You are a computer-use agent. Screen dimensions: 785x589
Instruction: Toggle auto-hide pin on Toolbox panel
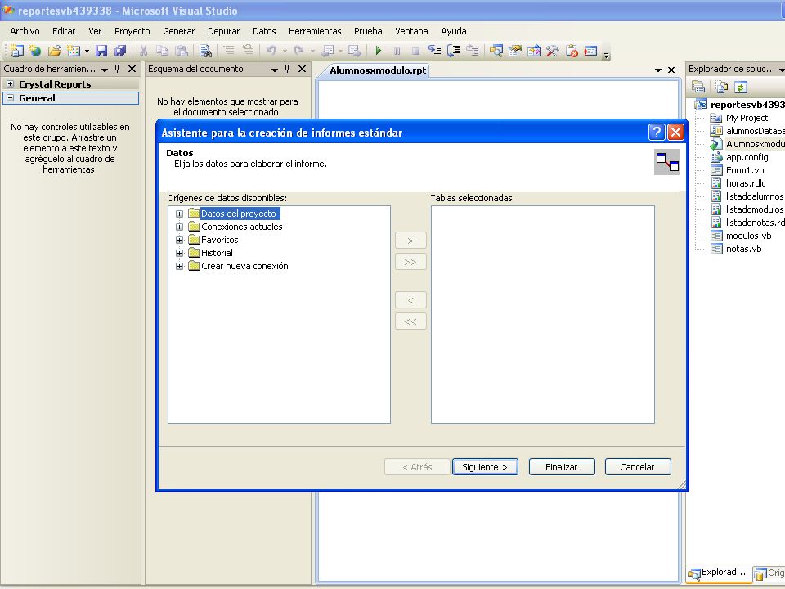pos(118,69)
